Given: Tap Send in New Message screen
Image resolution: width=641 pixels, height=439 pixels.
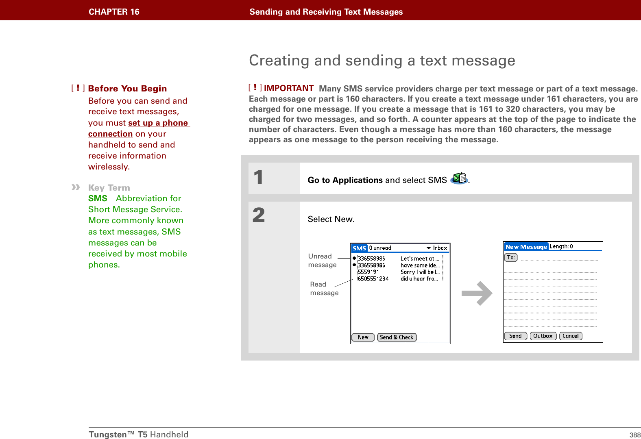Looking at the screenshot, I should pyautogui.click(x=515, y=336).
